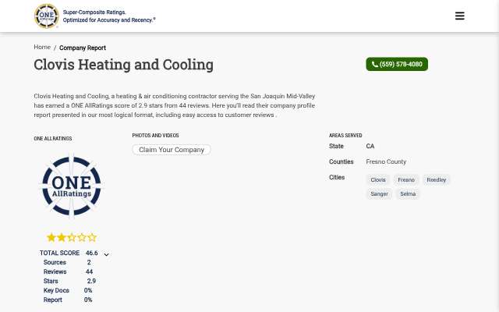Open the Fresno County link
This screenshot has height=312, width=499.
(x=386, y=161)
